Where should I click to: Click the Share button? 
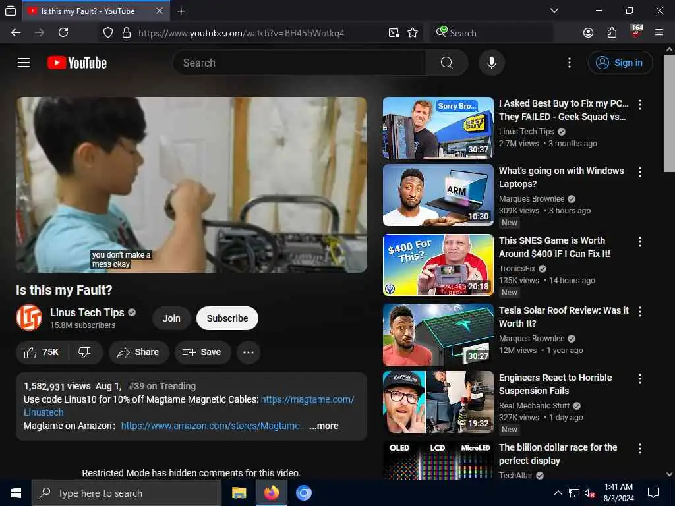coord(138,352)
